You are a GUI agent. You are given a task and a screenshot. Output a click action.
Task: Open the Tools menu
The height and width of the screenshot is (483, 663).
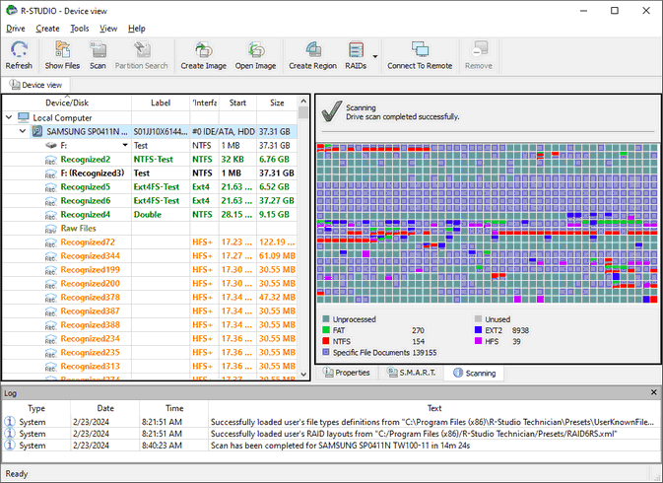coord(80,29)
